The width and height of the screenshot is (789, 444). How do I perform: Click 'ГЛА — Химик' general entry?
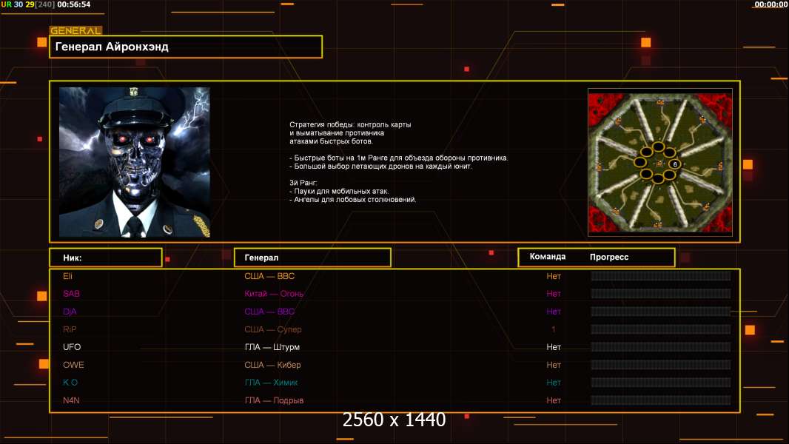(271, 382)
